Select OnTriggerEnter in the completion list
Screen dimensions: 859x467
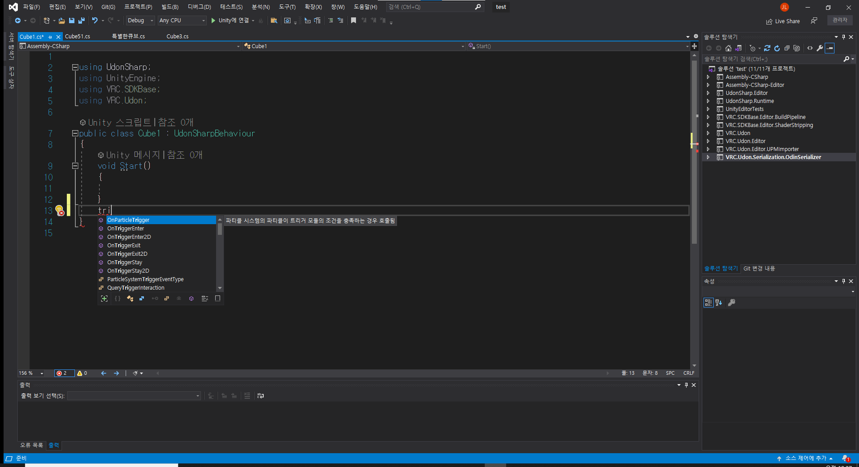click(157, 229)
